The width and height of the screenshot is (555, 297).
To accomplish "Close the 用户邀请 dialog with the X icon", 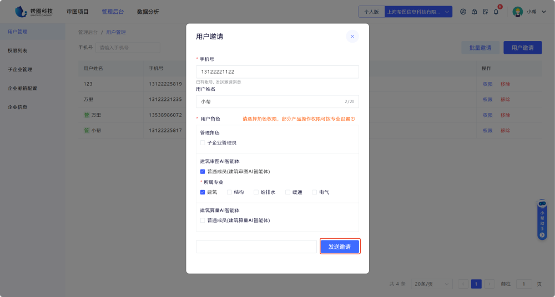I will pos(352,37).
